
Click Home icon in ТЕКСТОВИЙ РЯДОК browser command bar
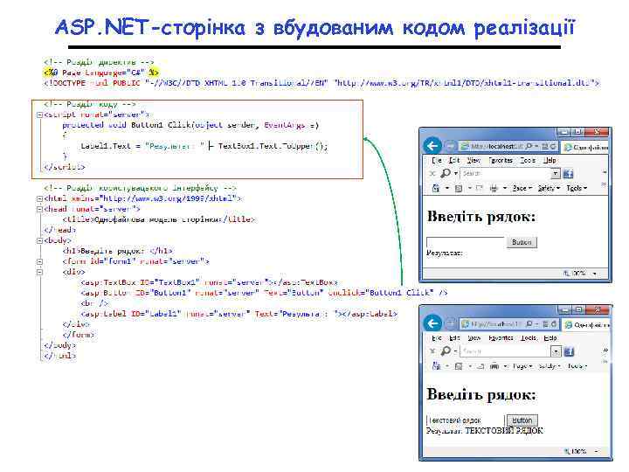click(436, 365)
